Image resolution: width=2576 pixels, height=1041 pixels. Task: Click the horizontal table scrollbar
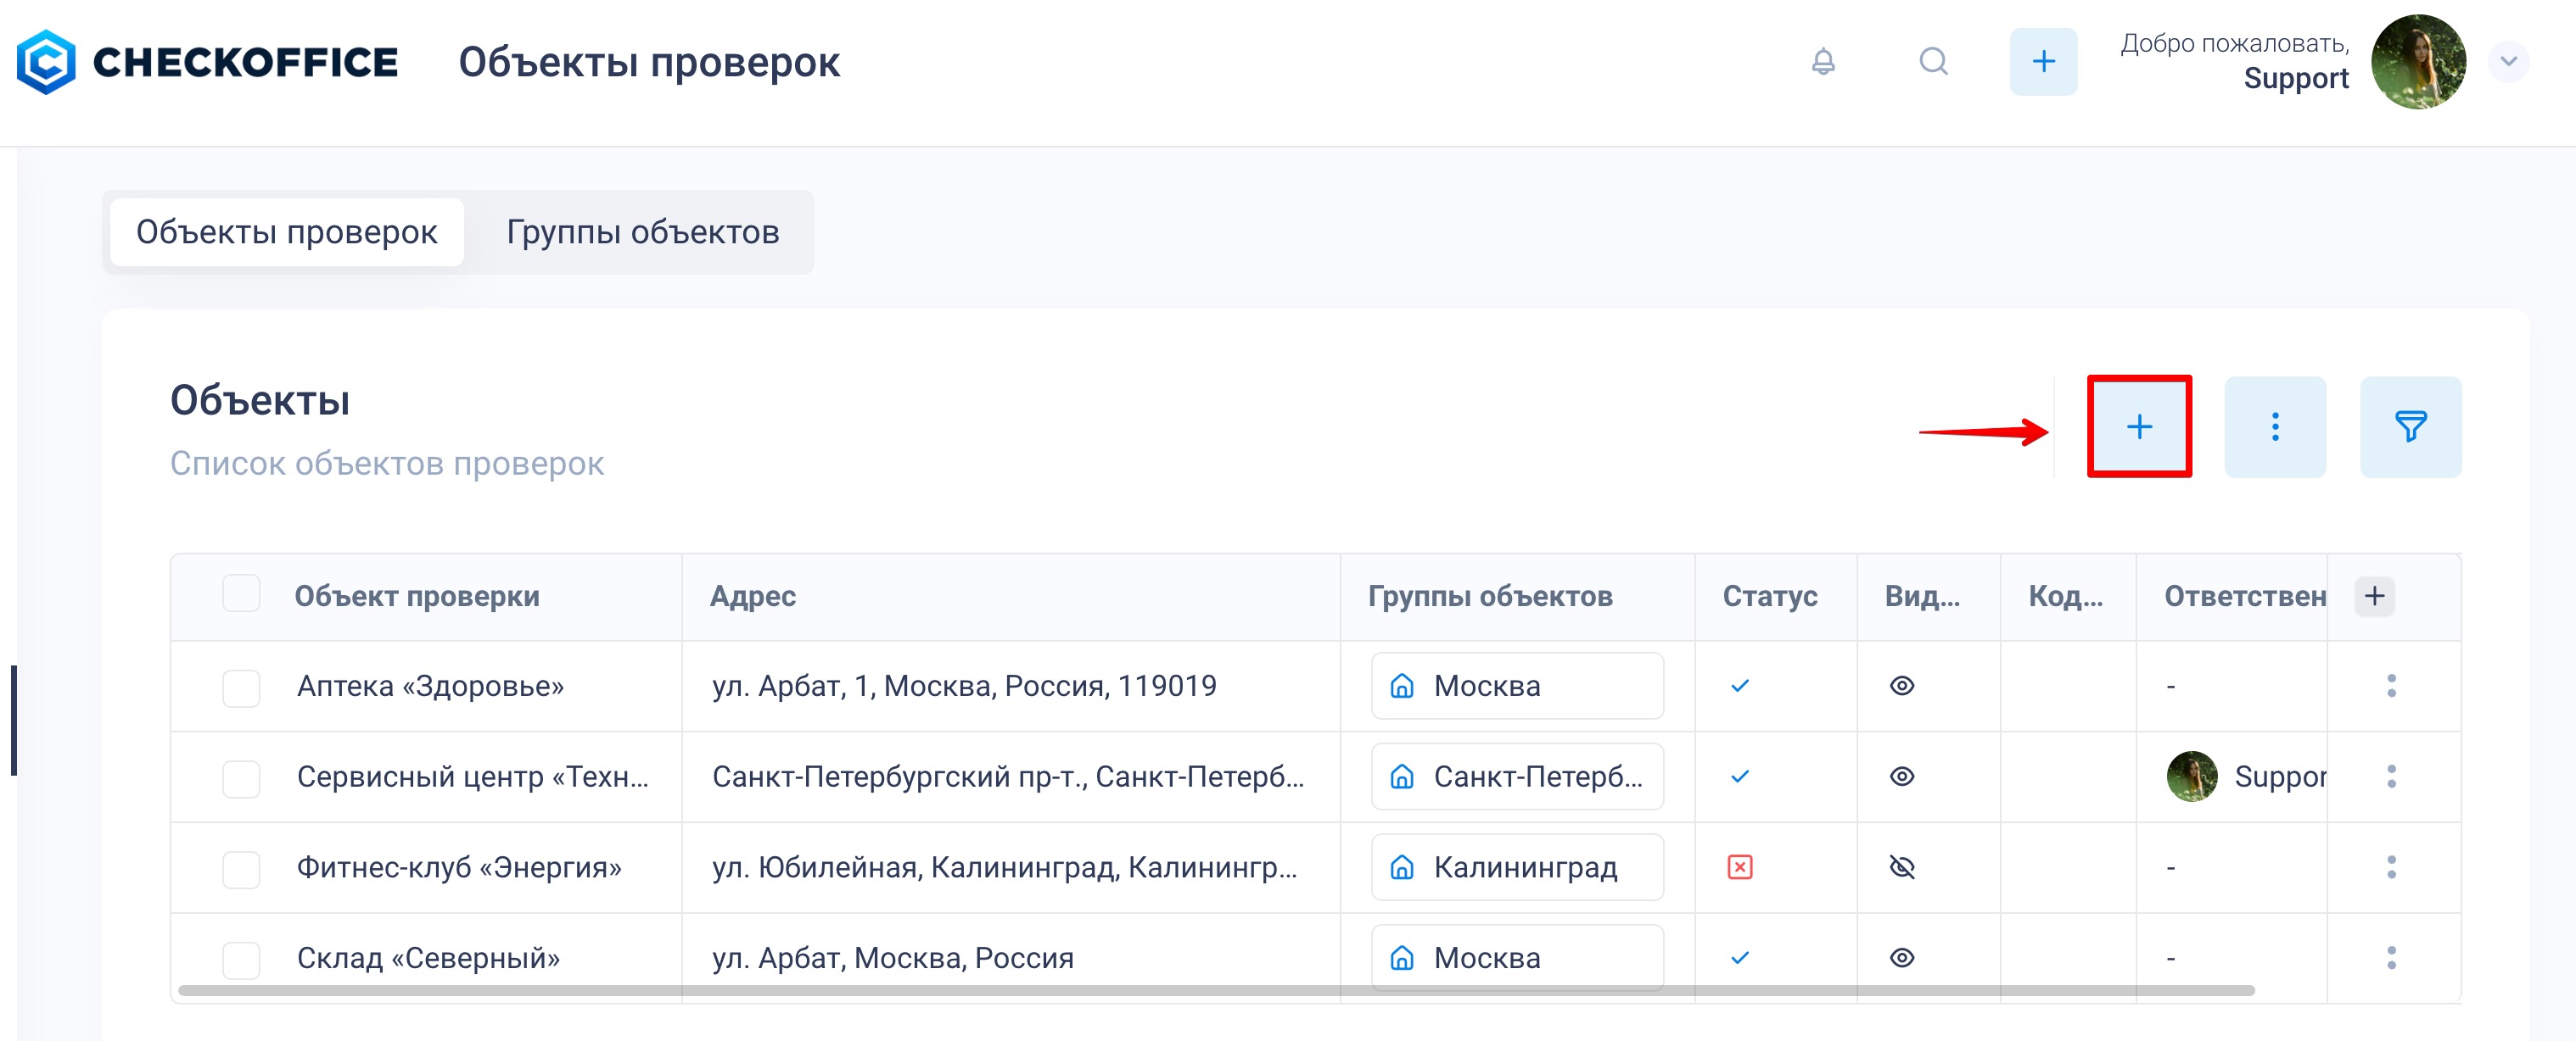pos(1215,990)
